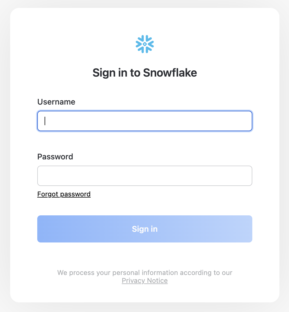The height and width of the screenshot is (312, 289).
Task: Click the Username field label
Action: click(x=56, y=102)
